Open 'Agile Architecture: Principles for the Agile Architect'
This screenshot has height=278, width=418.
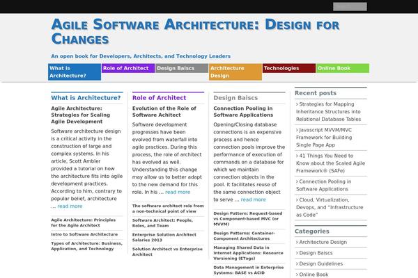83,222
